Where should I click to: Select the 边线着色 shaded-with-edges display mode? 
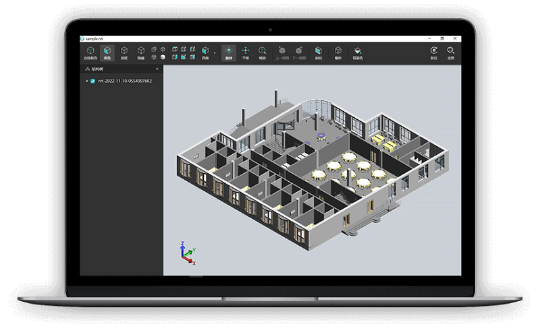[90, 53]
